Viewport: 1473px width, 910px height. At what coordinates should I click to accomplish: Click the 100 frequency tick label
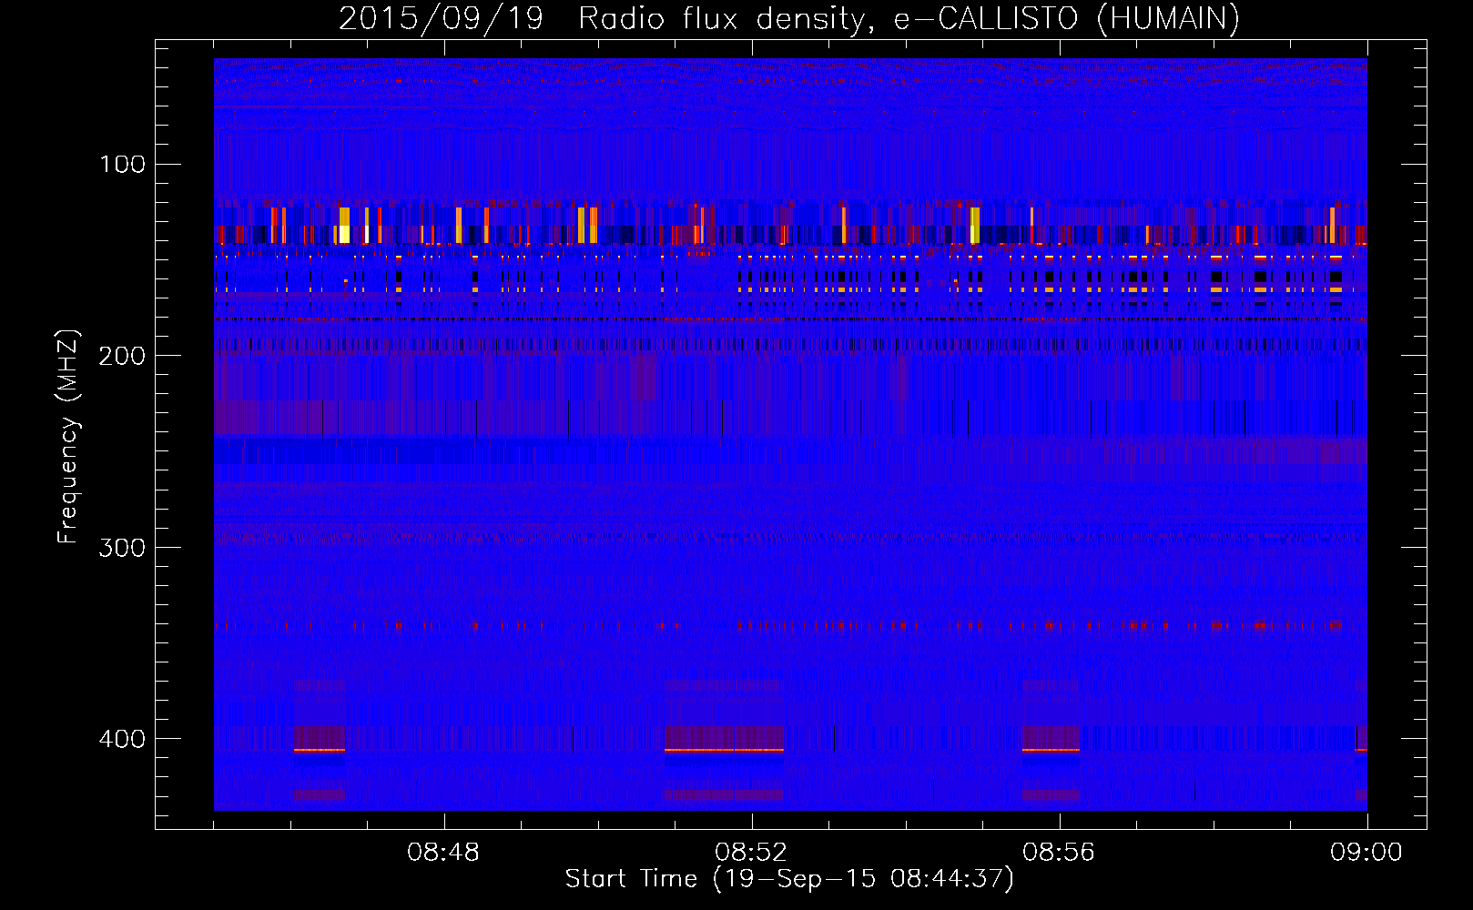(123, 164)
